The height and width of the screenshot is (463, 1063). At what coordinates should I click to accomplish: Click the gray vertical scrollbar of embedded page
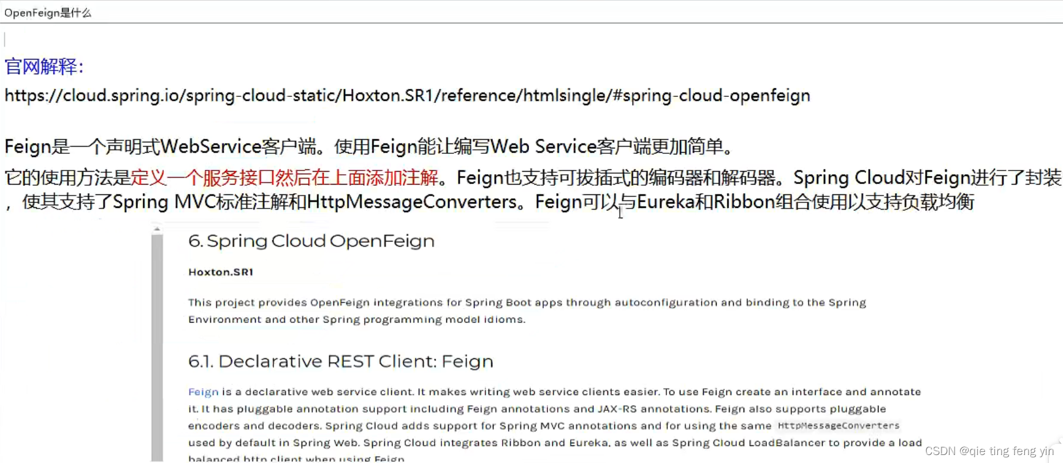[x=157, y=347]
